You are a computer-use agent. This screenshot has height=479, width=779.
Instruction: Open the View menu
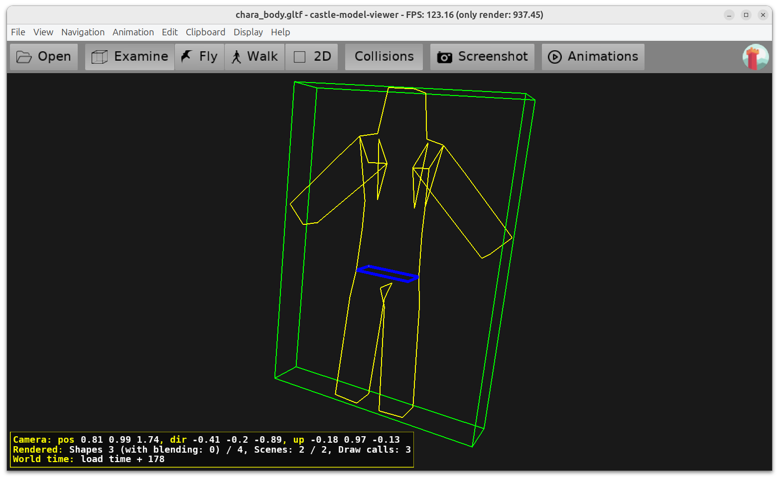coord(43,32)
